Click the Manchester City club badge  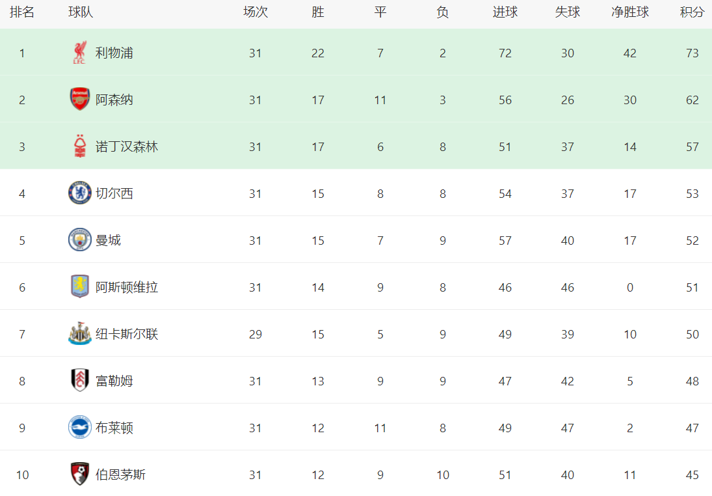click(x=80, y=240)
